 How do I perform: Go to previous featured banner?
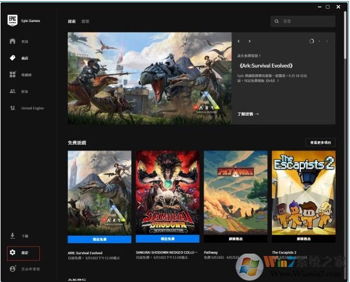coord(238,41)
